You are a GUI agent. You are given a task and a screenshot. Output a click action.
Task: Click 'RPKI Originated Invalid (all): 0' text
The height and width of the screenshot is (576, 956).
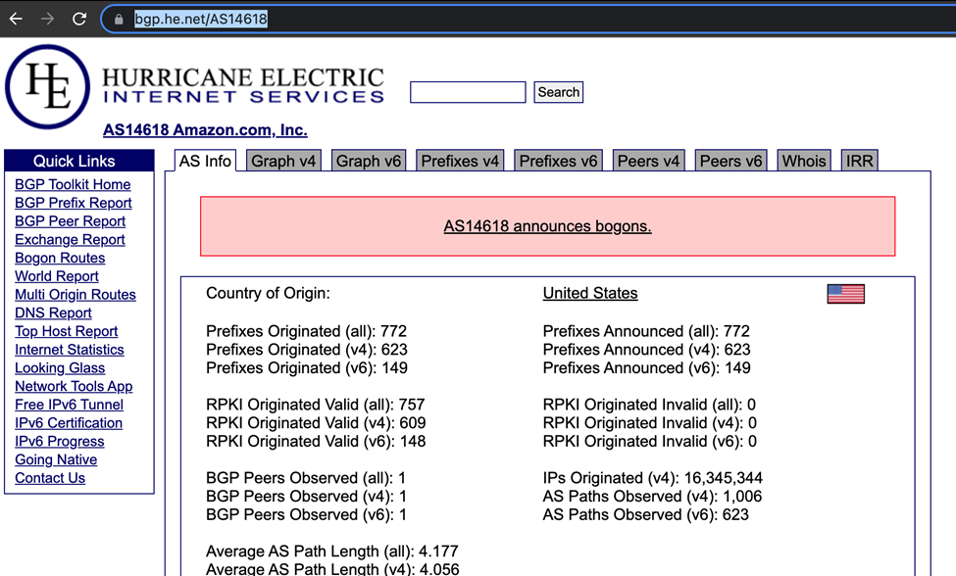649,405
